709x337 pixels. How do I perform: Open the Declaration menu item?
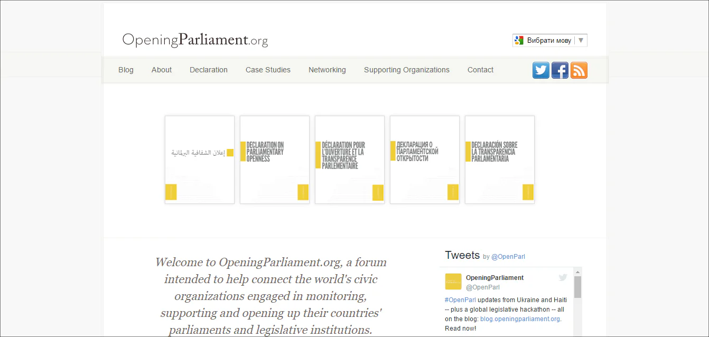tap(209, 70)
